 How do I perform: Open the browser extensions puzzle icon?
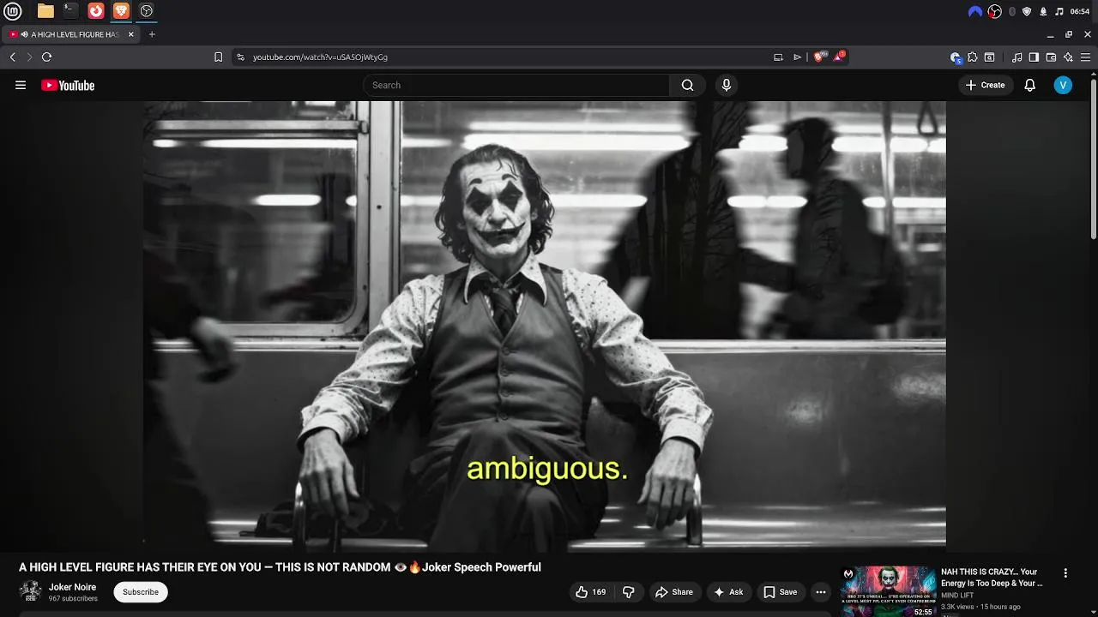(x=972, y=57)
